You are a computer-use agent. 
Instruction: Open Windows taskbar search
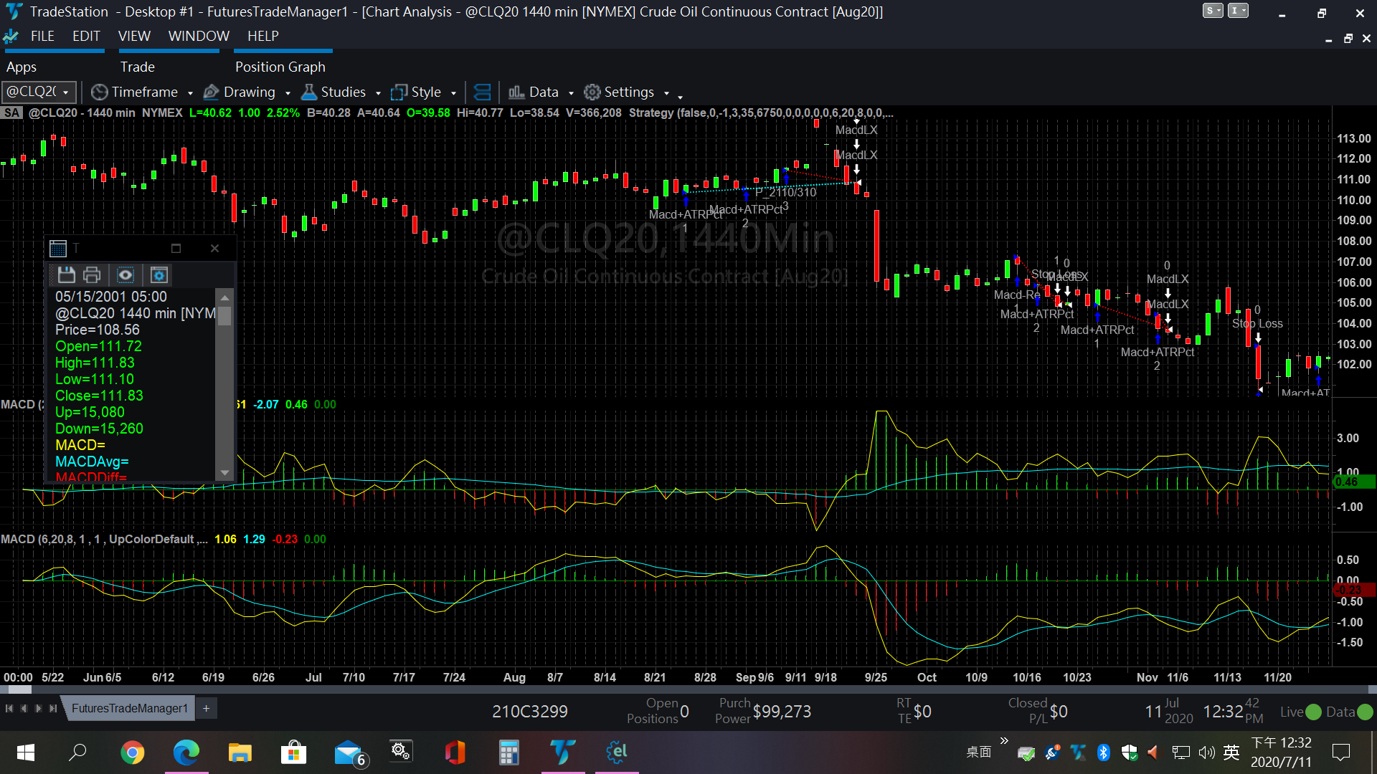click(77, 752)
